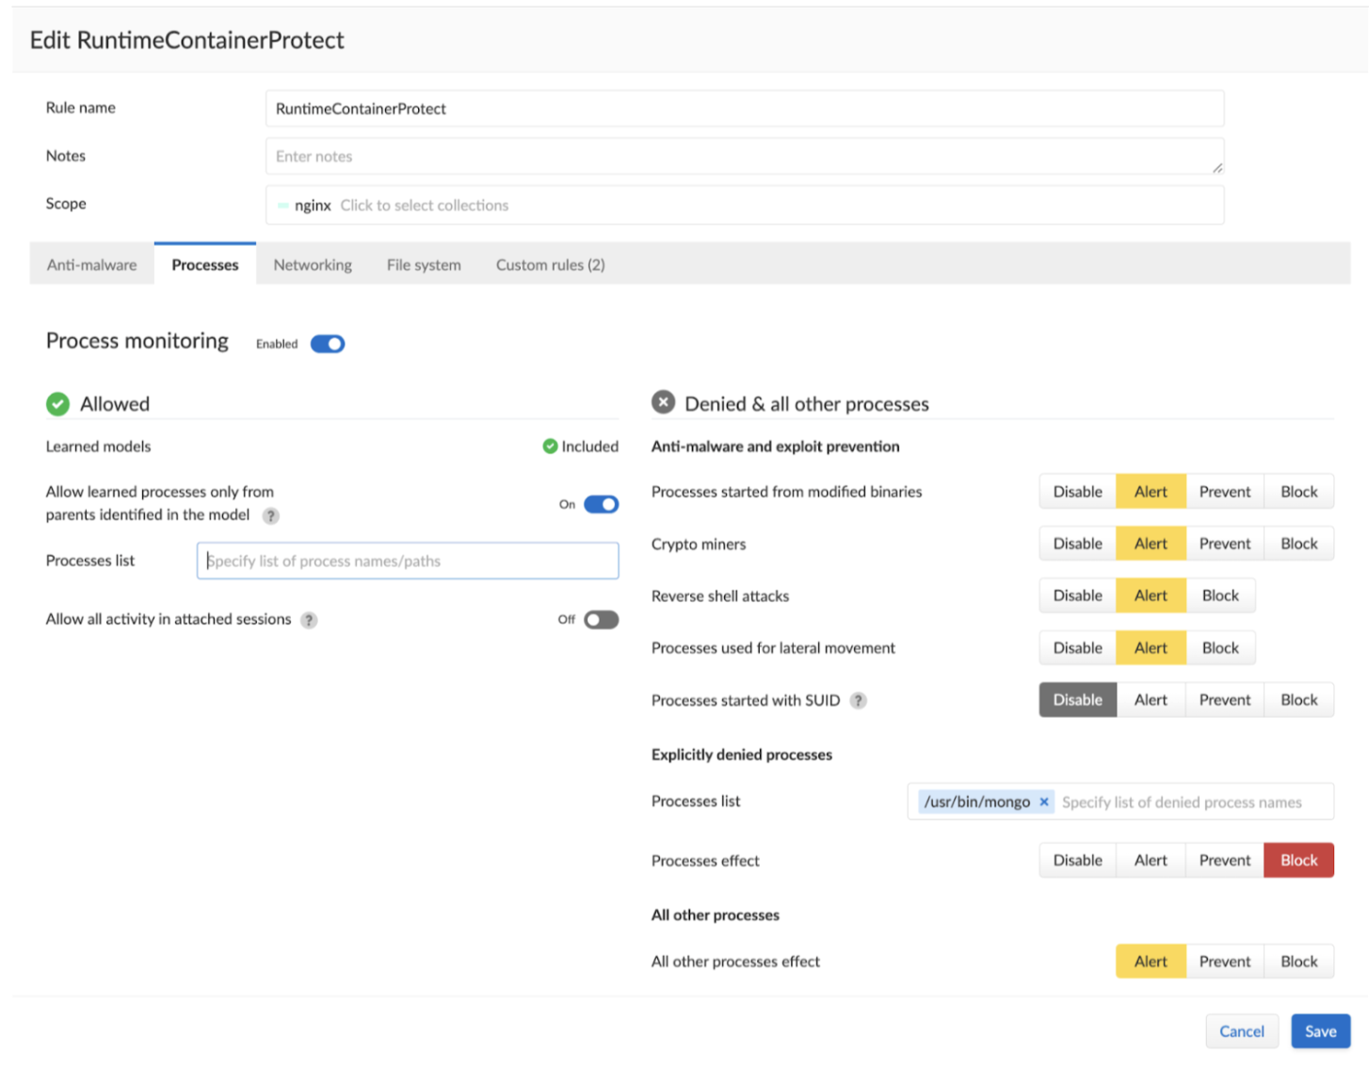This screenshot has width=1369, height=1085.
Task: Open the File system tab
Action: pos(424,265)
